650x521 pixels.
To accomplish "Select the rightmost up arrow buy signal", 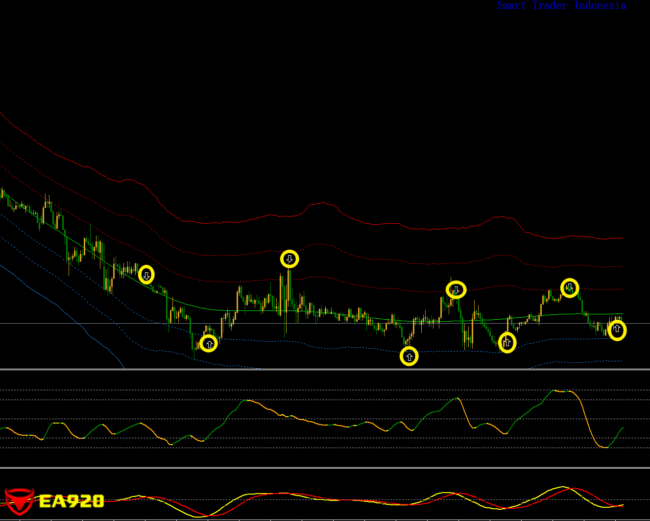I will [x=617, y=330].
